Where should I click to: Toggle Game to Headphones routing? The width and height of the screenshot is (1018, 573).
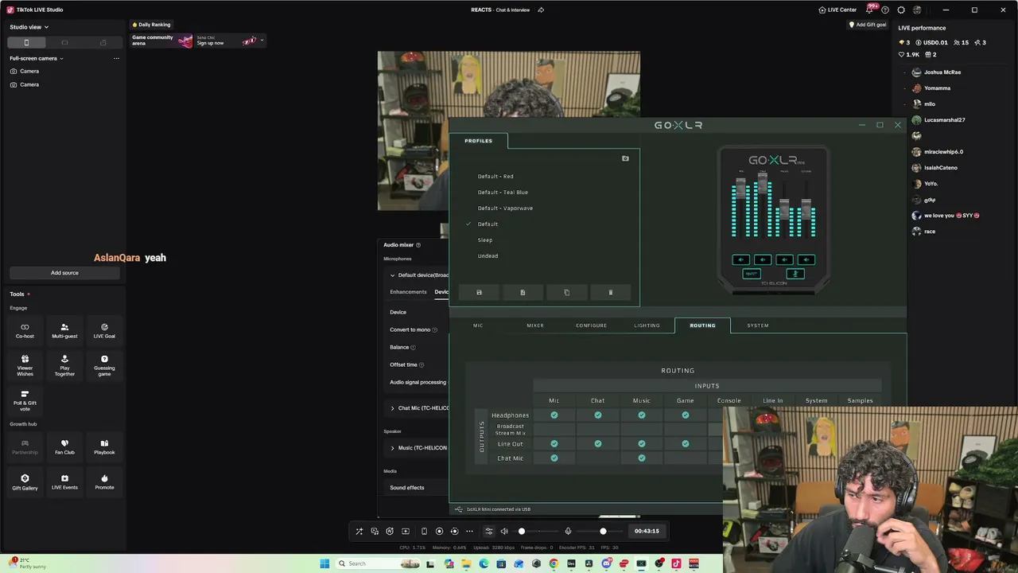(x=686, y=415)
